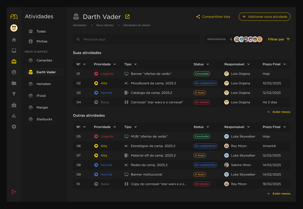The height and width of the screenshot is (209, 303).
Task: Open the bar chart reports icon
Action: [14, 116]
